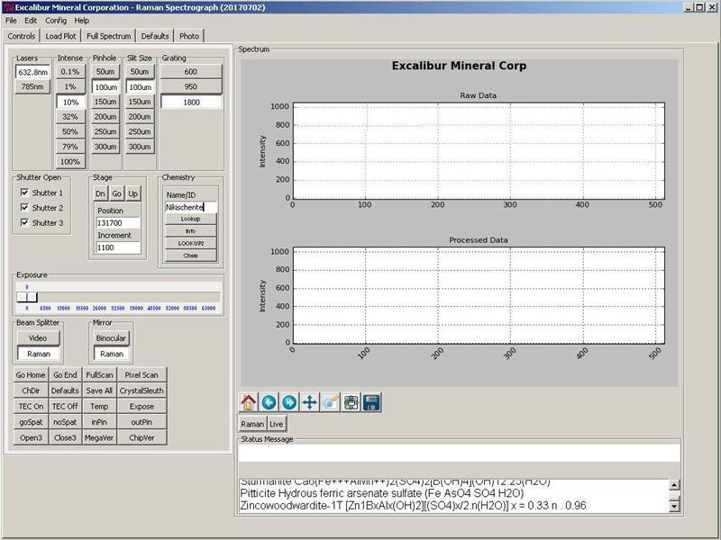Screen dimensions: 721x540
Task: Select the 632.8nm laser
Action: pyautogui.click(x=32, y=72)
